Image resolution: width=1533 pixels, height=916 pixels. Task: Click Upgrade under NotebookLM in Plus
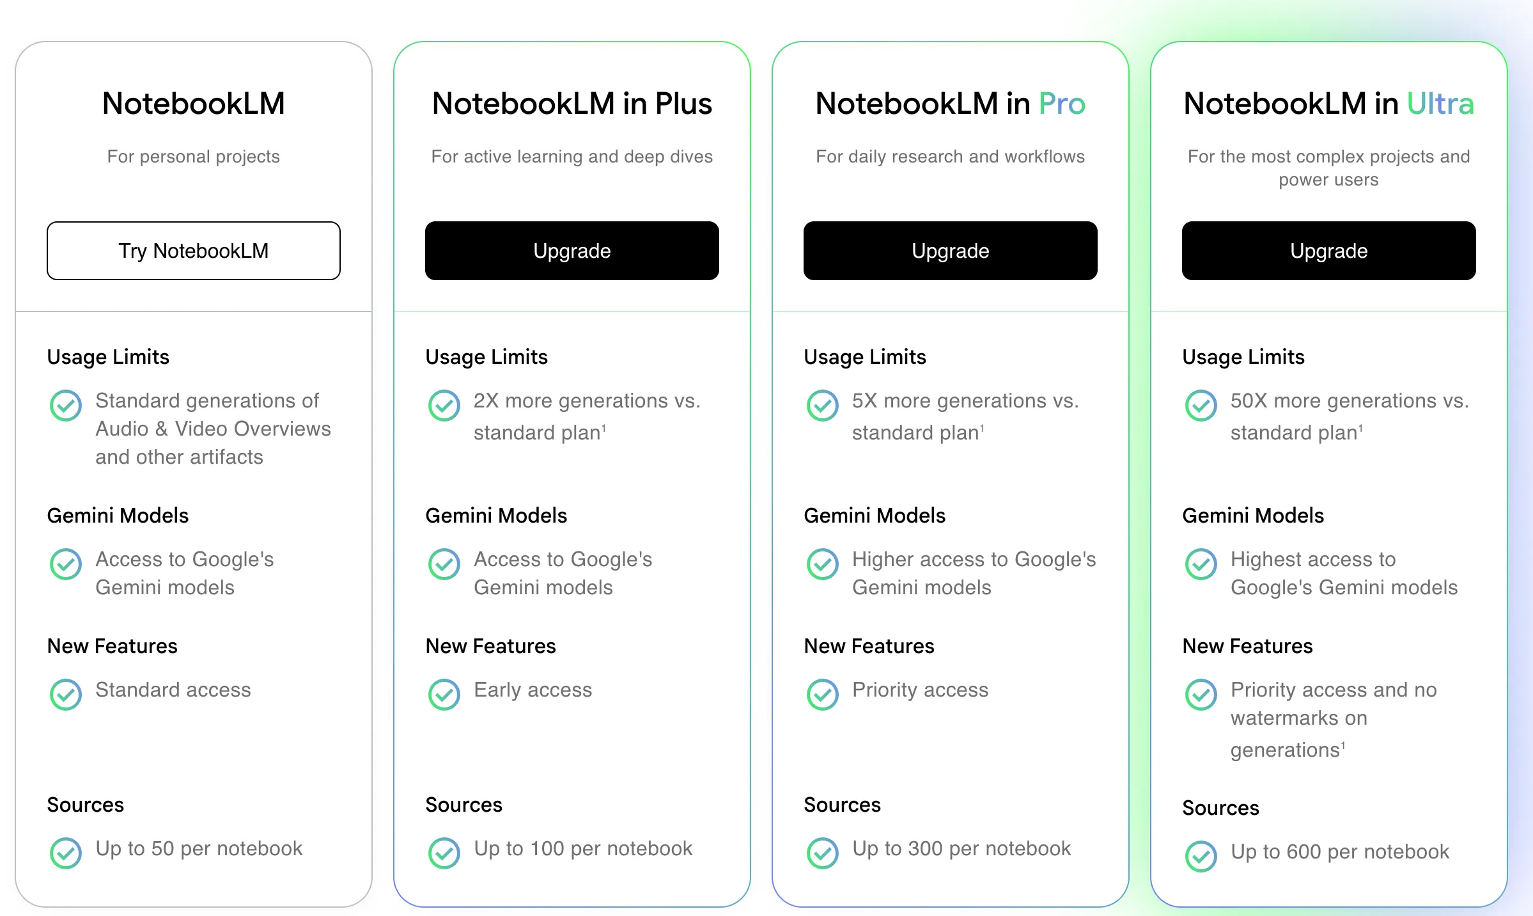[x=572, y=251]
